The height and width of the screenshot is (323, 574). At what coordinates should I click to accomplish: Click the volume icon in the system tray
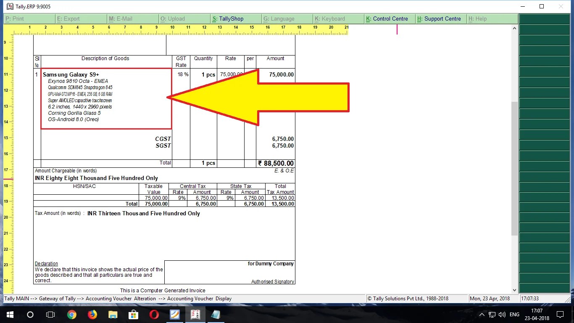click(x=503, y=314)
